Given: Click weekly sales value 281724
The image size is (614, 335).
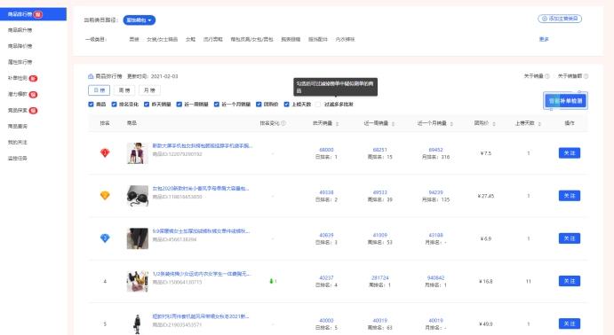Looking at the screenshot, I should click(379, 277).
